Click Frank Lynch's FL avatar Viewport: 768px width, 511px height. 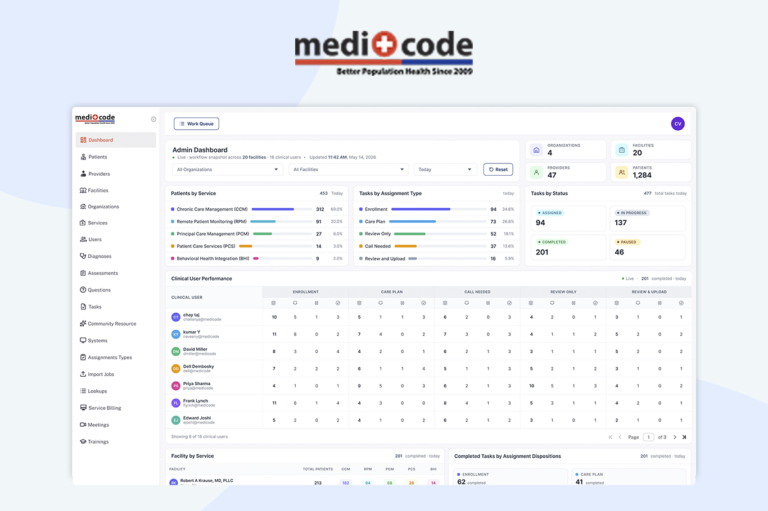pyautogui.click(x=176, y=403)
